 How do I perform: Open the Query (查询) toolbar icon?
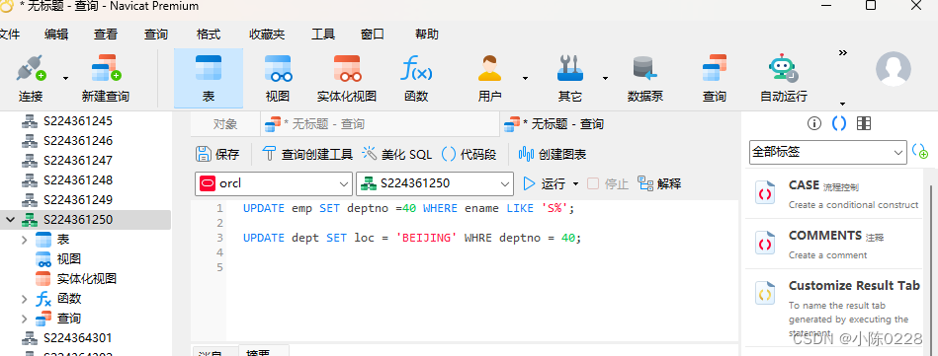coord(715,78)
